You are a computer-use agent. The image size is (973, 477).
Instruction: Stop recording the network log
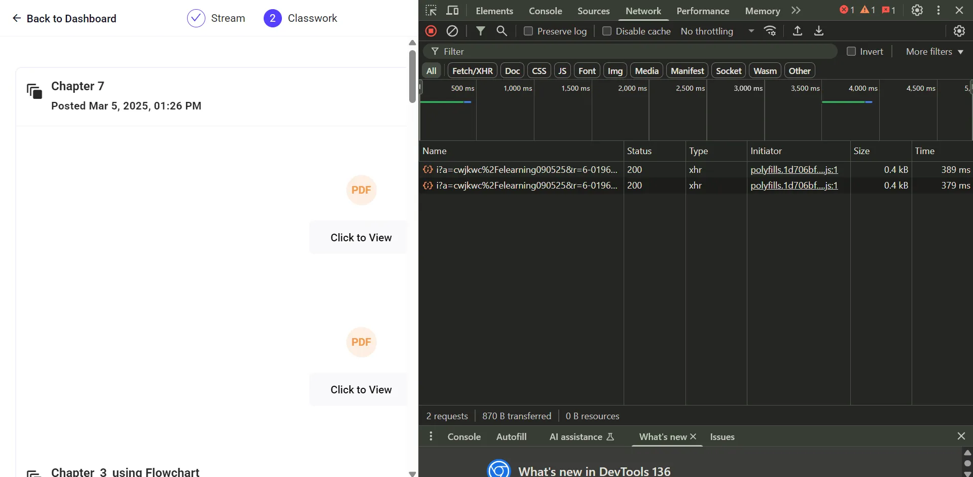click(431, 31)
